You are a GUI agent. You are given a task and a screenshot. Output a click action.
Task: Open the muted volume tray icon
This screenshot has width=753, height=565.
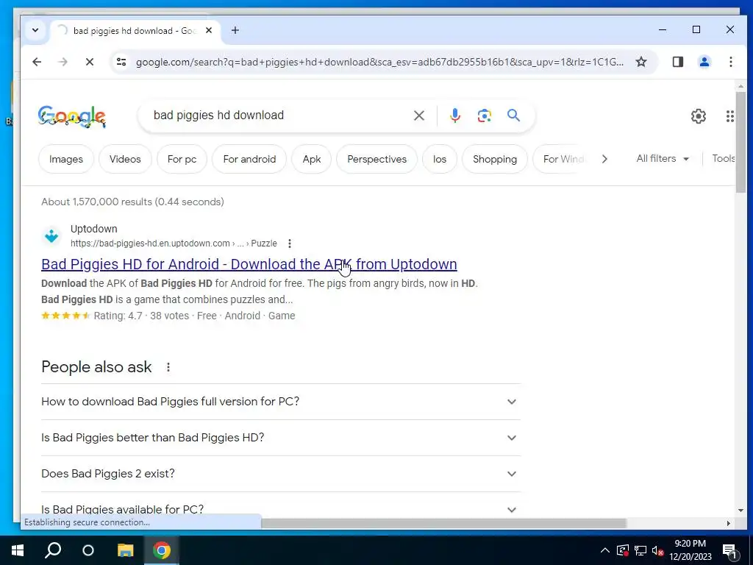tap(657, 550)
